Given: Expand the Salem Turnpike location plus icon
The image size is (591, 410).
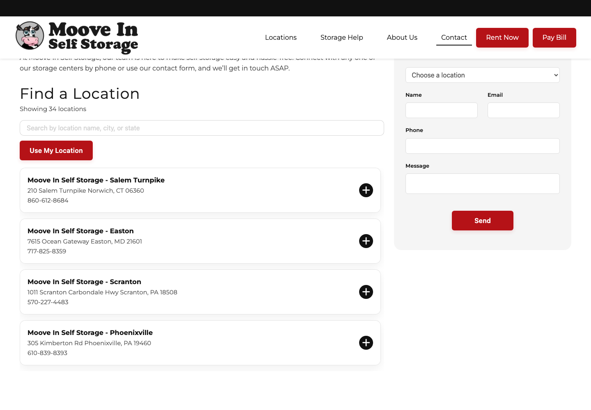Looking at the screenshot, I should click(366, 190).
